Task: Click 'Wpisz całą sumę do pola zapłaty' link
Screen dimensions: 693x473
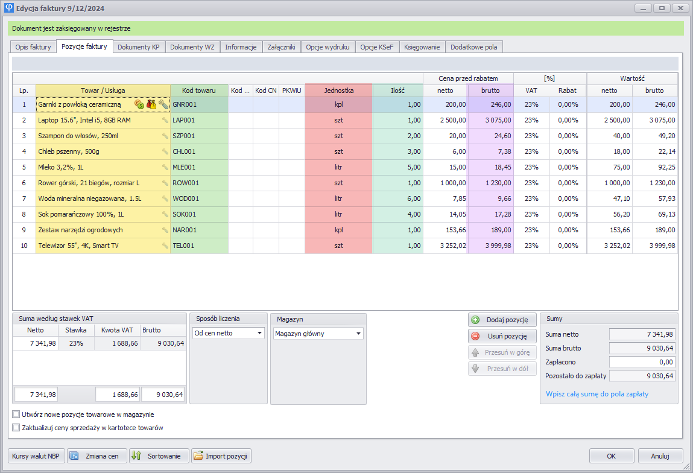Action: point(597,394)
